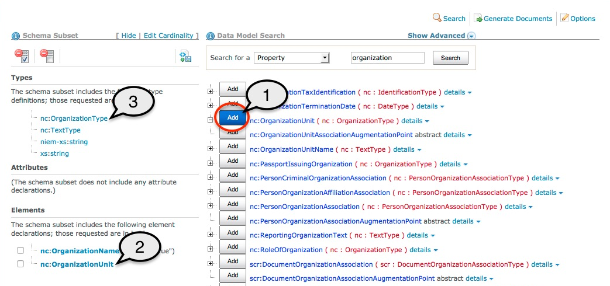The width and height of the screenshot is (610, 286).
Task: Collapse the nc:OrganizationUnit tree node
Action: (x=211, y=119)
